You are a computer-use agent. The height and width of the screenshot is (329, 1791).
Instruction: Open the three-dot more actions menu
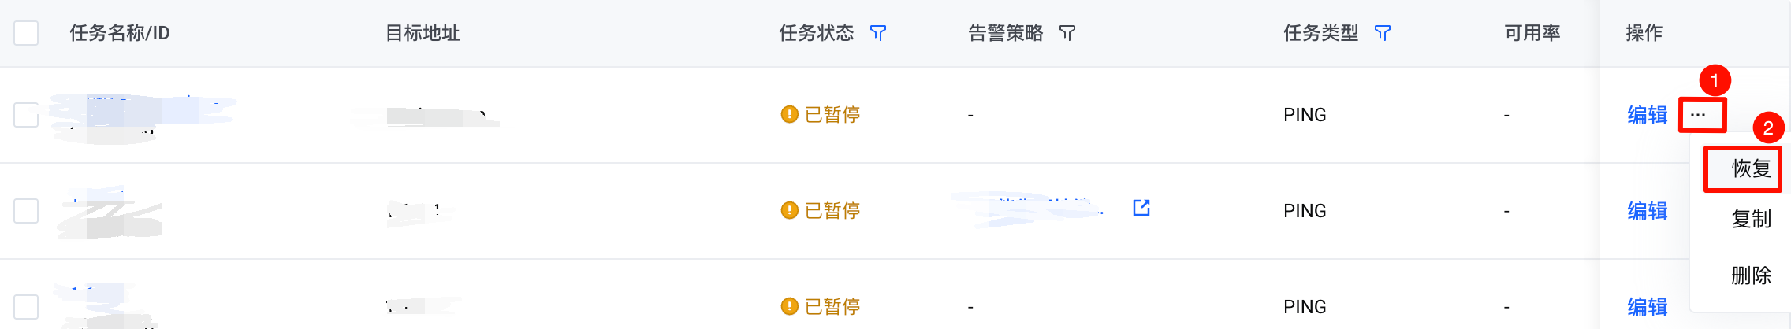coord(1698,115)
